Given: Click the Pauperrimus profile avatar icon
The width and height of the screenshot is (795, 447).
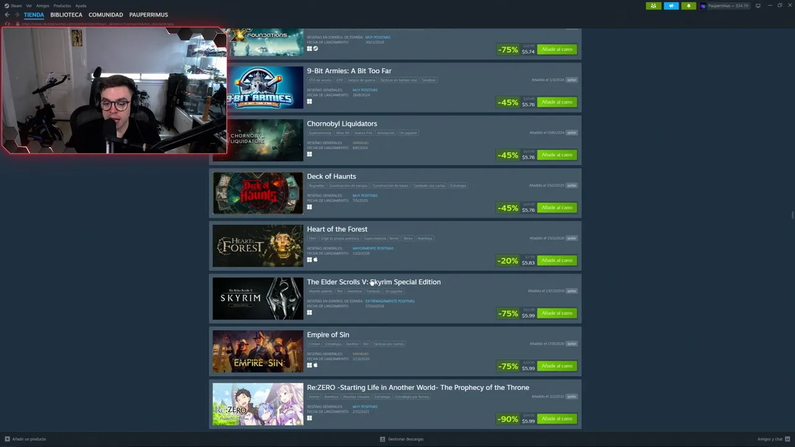Looking at the screenshot, I should point(703,6).
